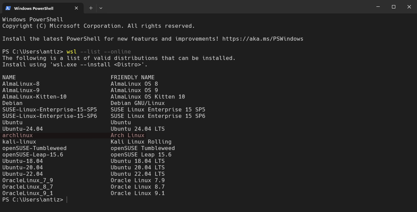Click the OracleLinux_9_1 distribution name

pos(28,193)
